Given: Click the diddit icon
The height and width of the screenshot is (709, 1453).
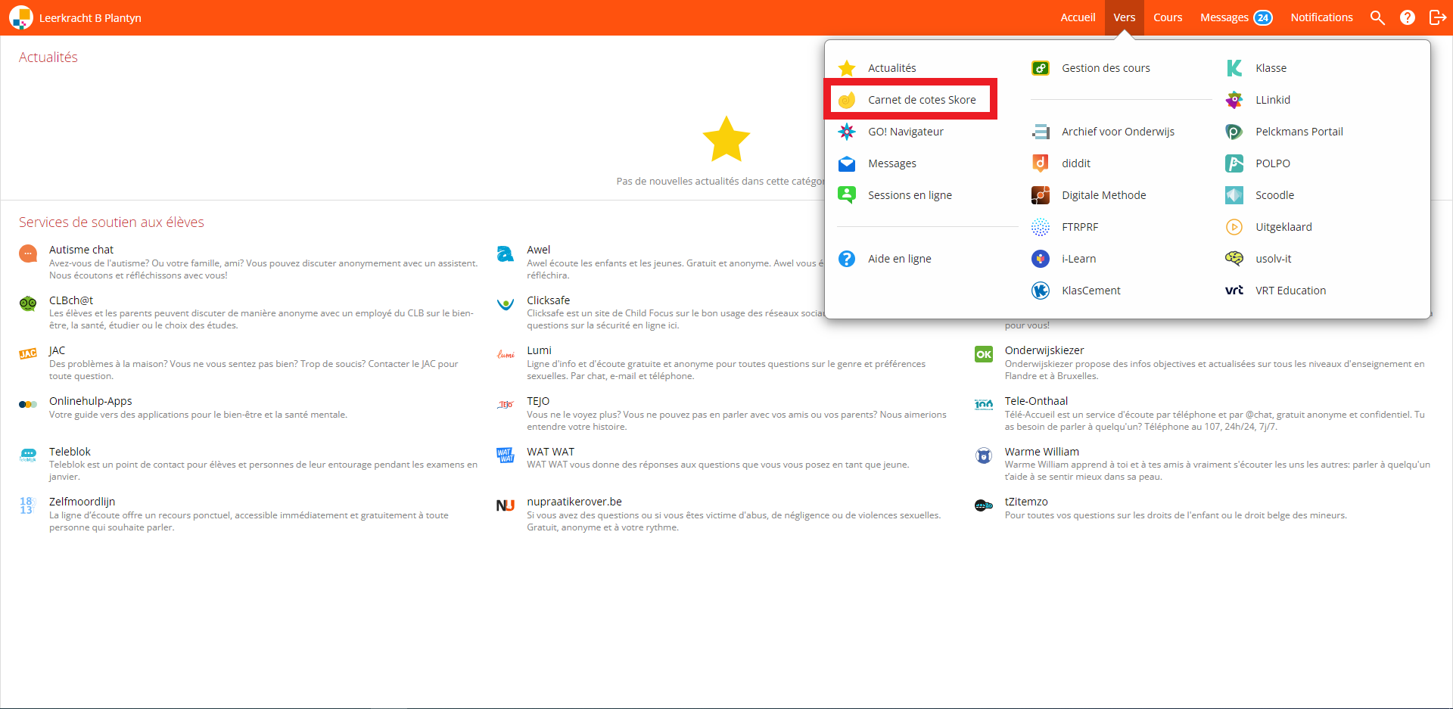Looking at the screenshot, I should 1041,163.
